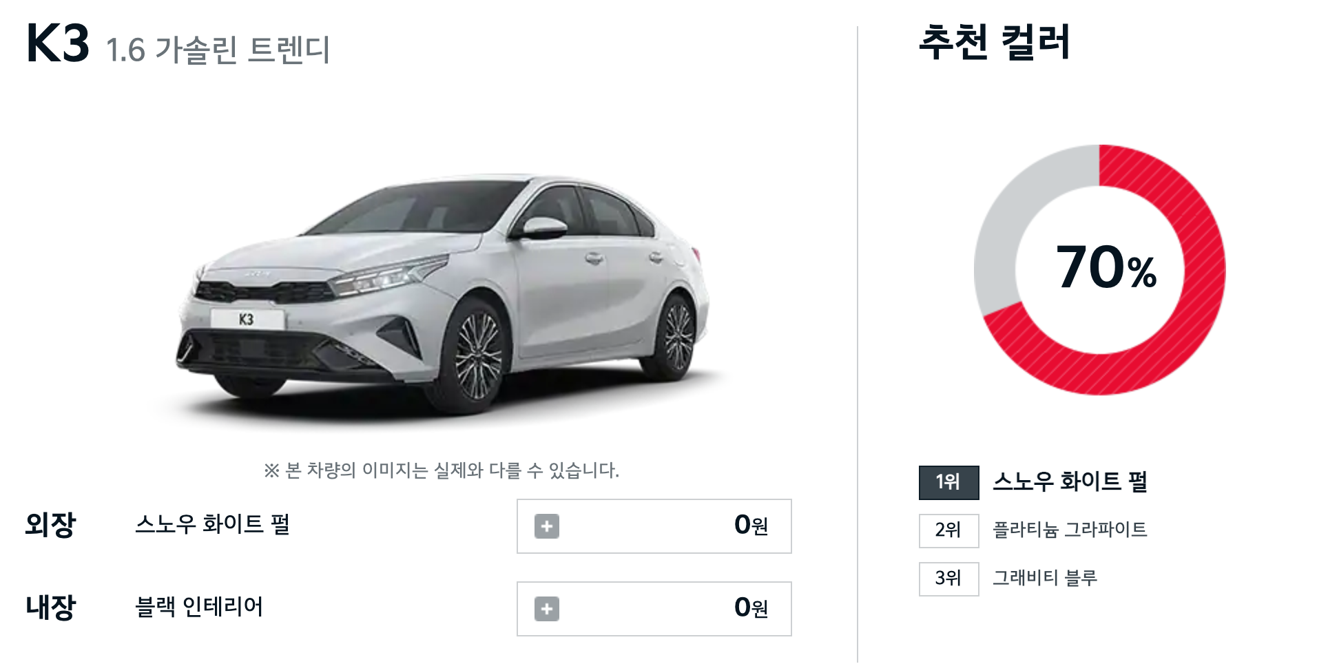Open the exterior price box showing 0원
The image size is (1317, 664).
point(654,526)
